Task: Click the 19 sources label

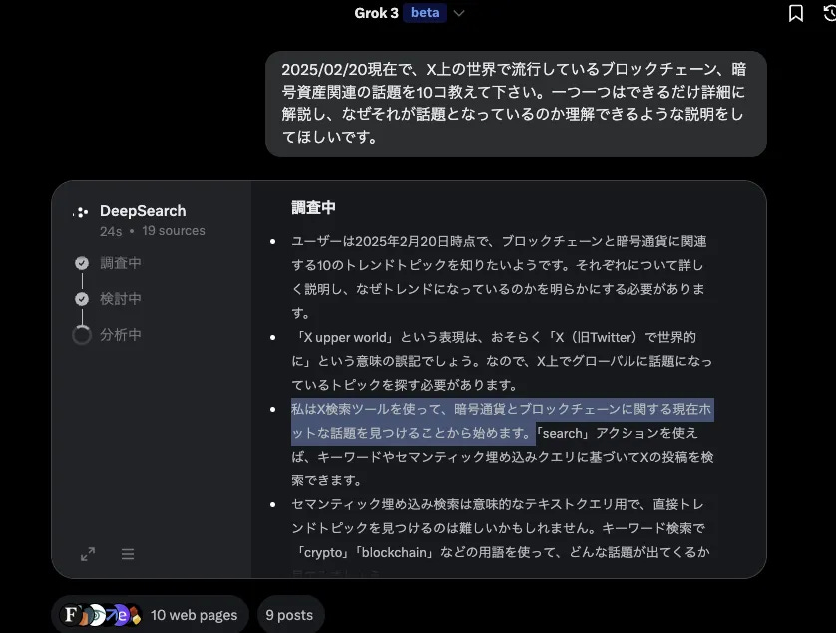Action: 174,230
